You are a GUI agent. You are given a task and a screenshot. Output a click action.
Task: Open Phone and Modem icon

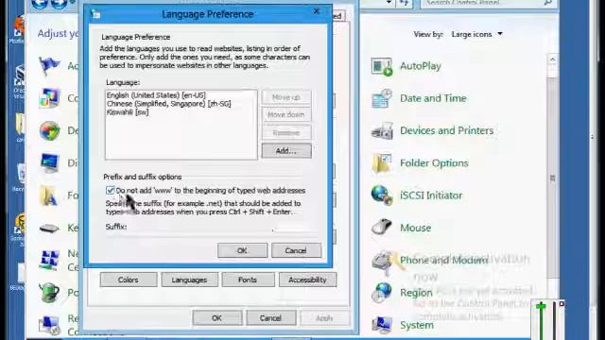tap(382, 263)
